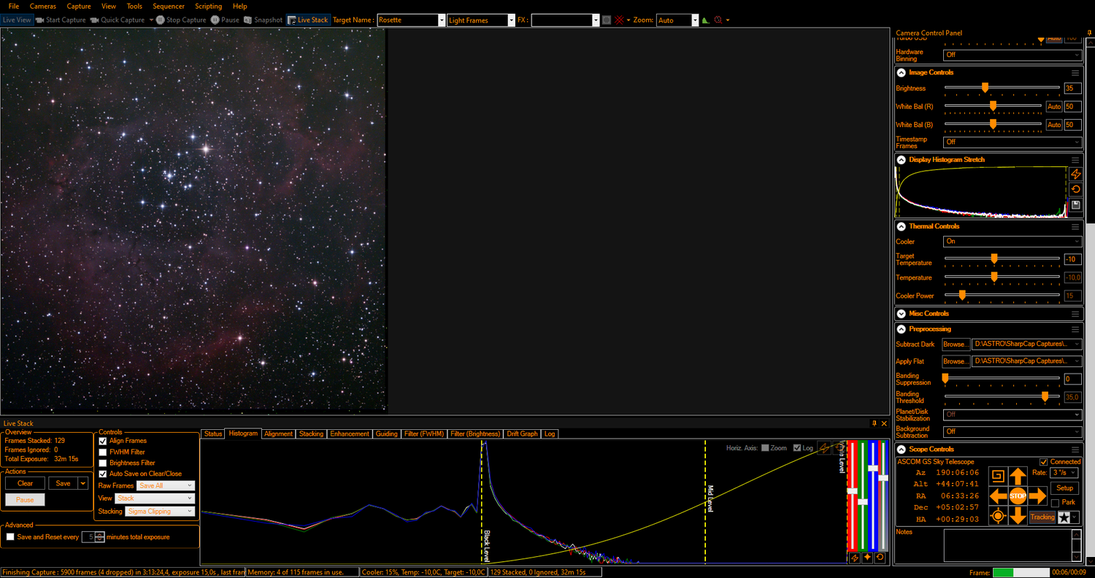This screenshot has height=578, width=1095.
Task: Click the star icon beside Tracking
Action: coord(1064,517)
